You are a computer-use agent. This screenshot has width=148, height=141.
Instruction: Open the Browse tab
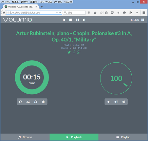(x=25, y=137)
